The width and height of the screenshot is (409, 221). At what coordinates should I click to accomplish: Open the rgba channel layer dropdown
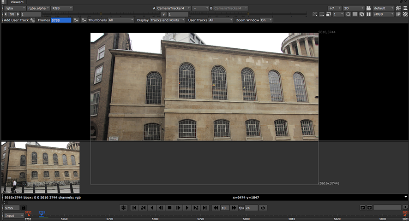point(14,8)
